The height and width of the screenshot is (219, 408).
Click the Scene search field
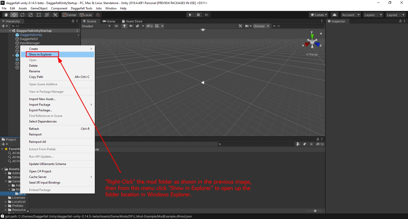(x=298, y=26)
